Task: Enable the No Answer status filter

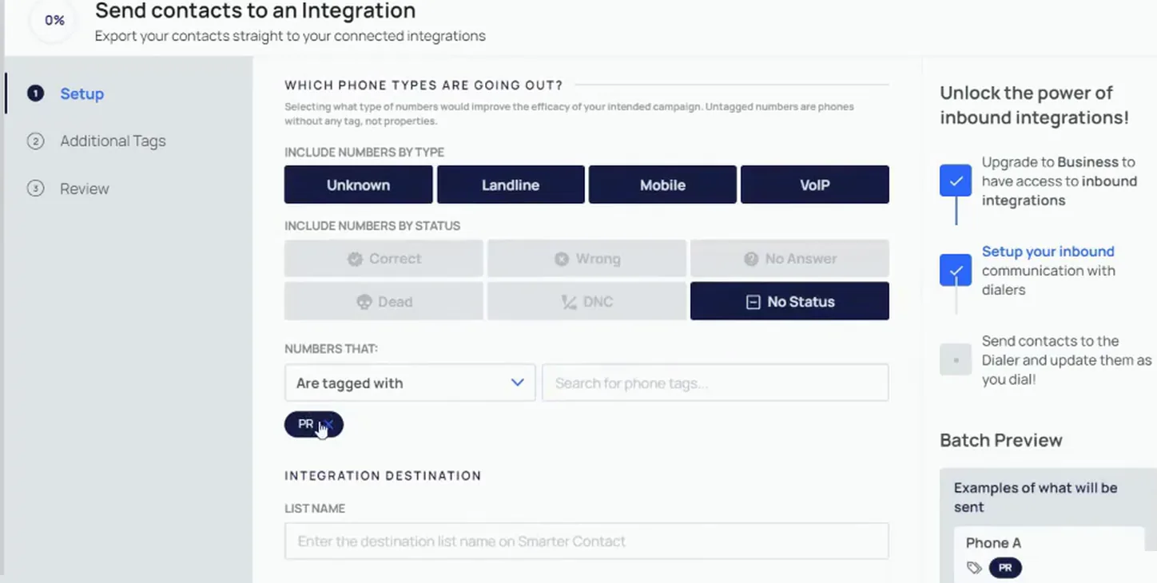Action: (789, 258)
